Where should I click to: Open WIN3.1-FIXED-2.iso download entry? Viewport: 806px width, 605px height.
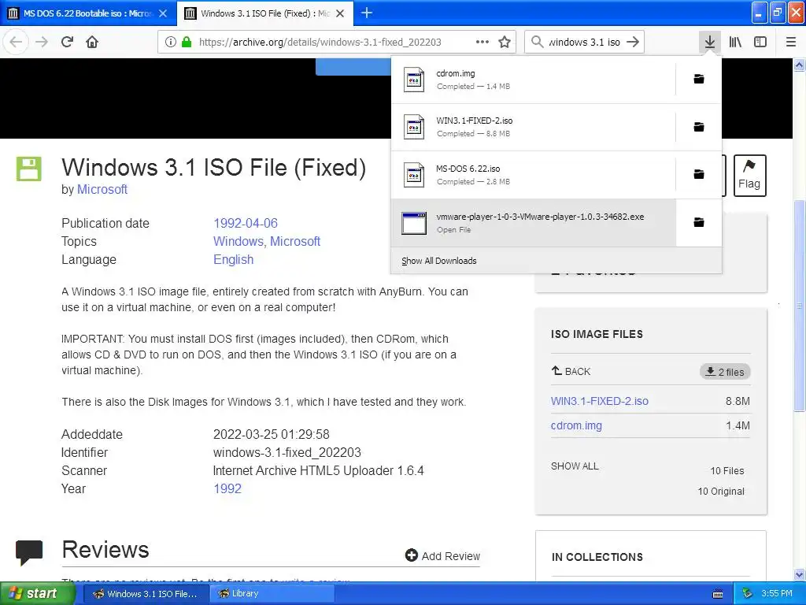(533, 127)
